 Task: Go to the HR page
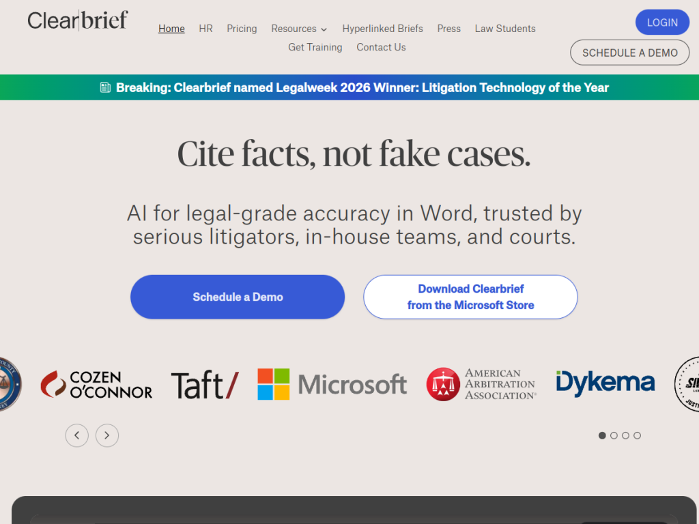[x=205, y=29]
